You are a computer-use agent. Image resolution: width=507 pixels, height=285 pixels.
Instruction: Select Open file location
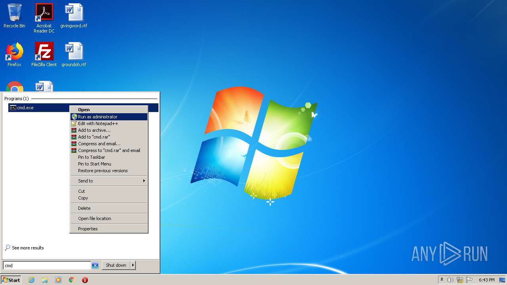(109, 218)
